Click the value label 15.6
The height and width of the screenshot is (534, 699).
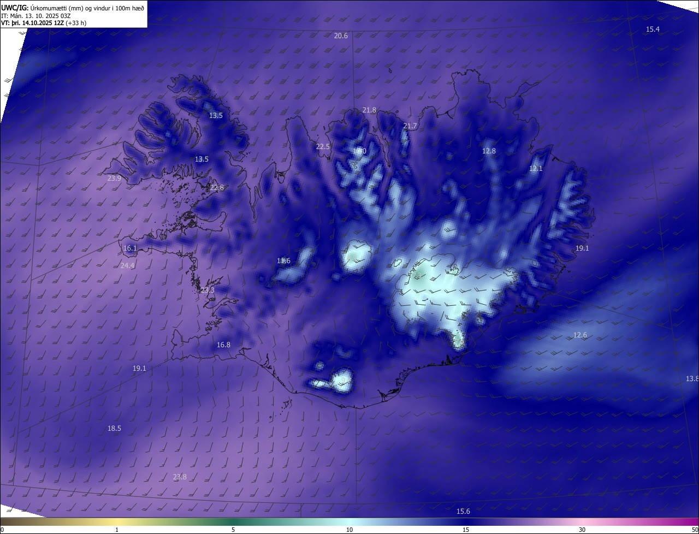tap(463, 511)
